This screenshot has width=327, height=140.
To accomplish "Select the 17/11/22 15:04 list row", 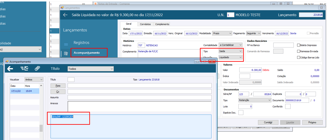I will tap(25, 91).
